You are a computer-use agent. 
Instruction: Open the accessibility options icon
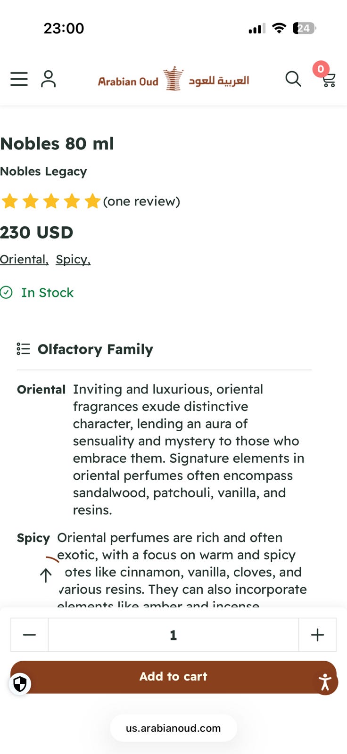point(325,682)
